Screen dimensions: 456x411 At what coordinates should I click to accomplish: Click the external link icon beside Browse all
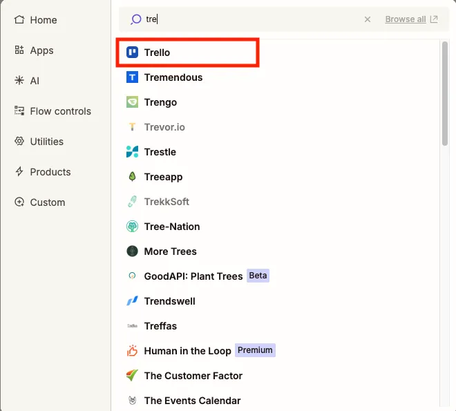click(434, 19)
